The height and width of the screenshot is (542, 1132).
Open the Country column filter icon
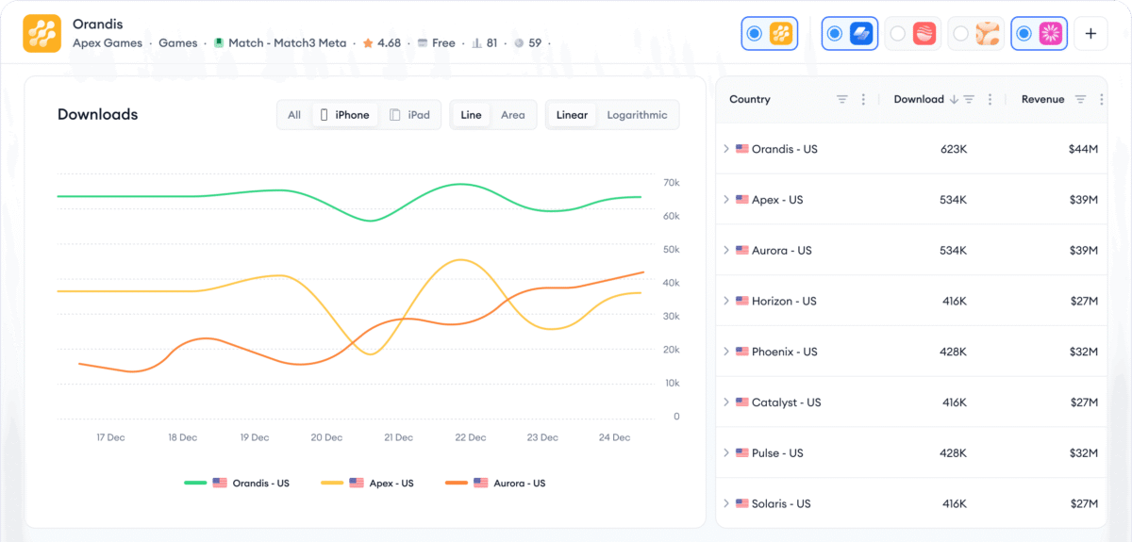coord(842,100)
